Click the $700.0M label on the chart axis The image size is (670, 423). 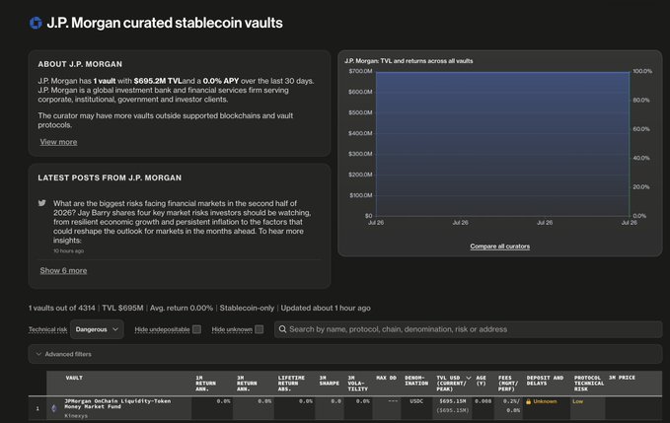(x=360, y=71)
